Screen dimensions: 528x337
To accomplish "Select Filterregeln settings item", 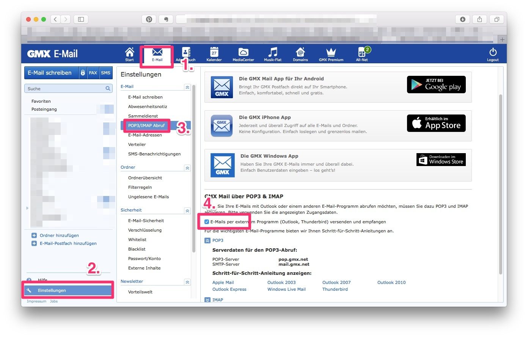I will (x=140, y=187).
